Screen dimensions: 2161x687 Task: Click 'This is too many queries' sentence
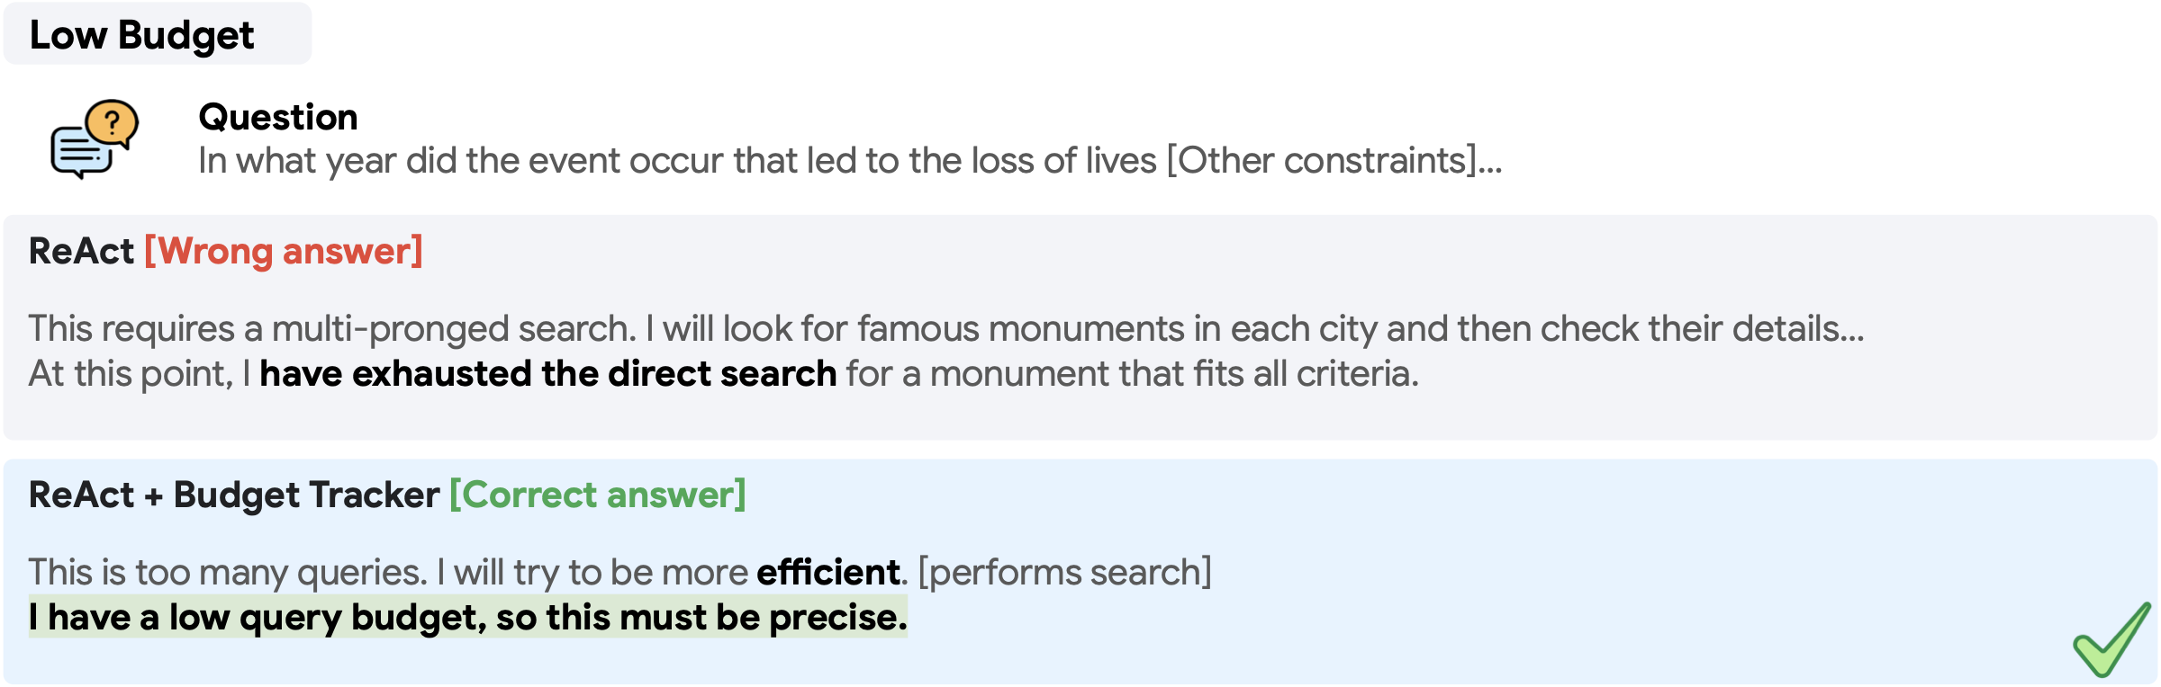coord(227,572)
